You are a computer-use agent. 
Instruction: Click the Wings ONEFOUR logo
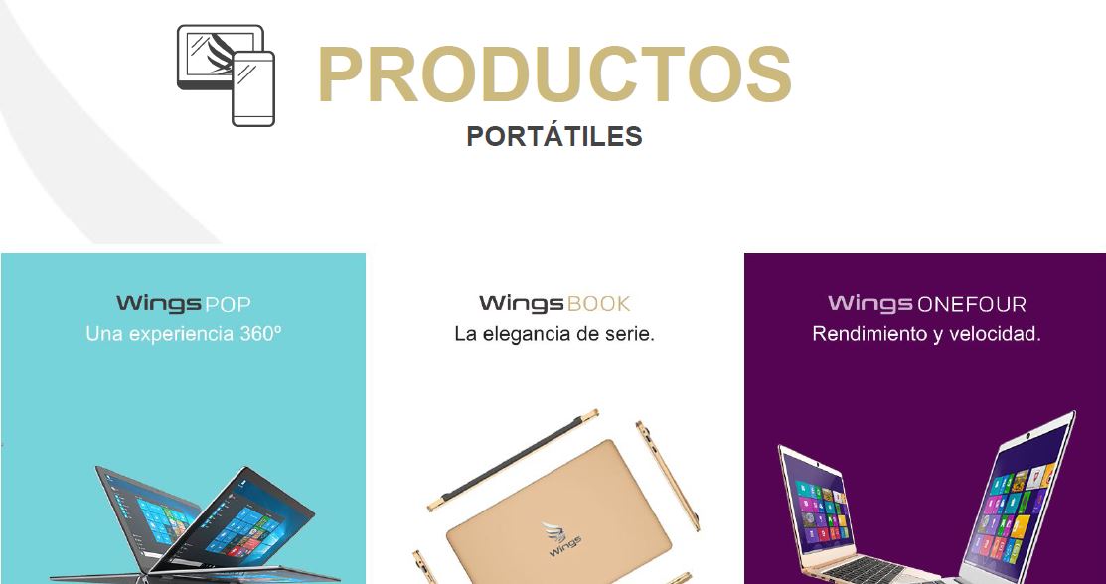click(x=927, y=304)
